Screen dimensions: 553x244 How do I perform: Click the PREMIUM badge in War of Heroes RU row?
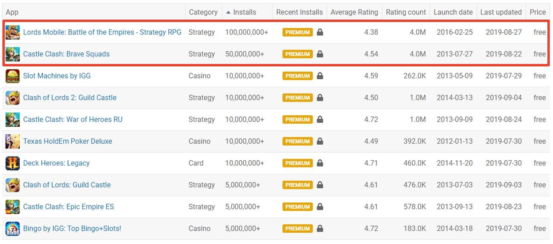click(x=297, y=119)
